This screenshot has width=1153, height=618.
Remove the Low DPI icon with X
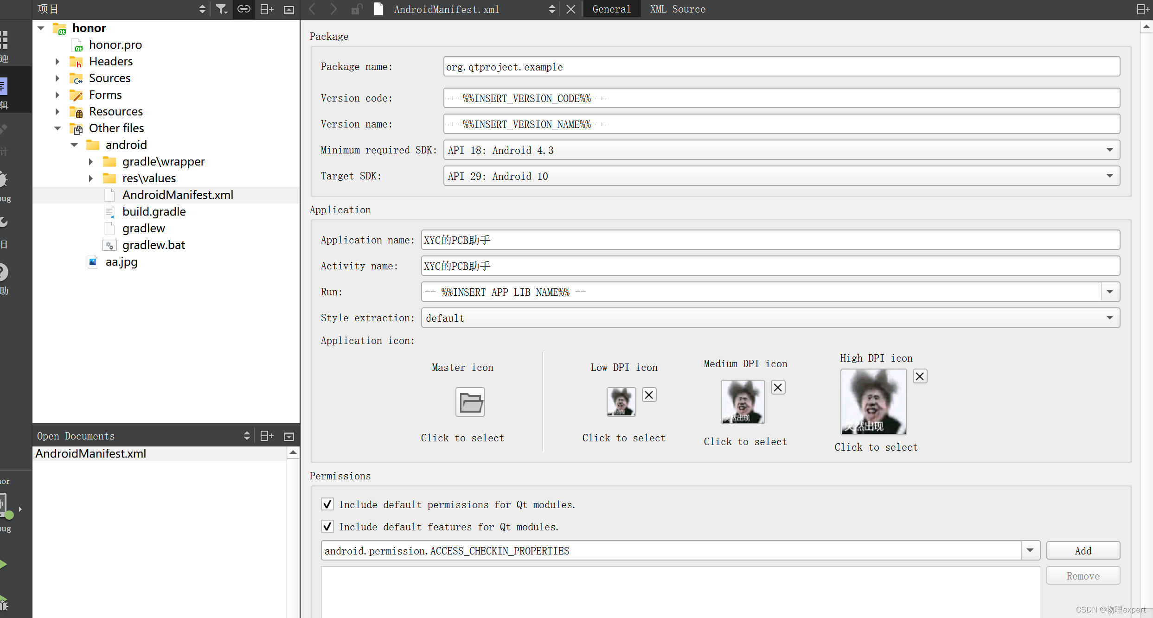coord(649,395)
